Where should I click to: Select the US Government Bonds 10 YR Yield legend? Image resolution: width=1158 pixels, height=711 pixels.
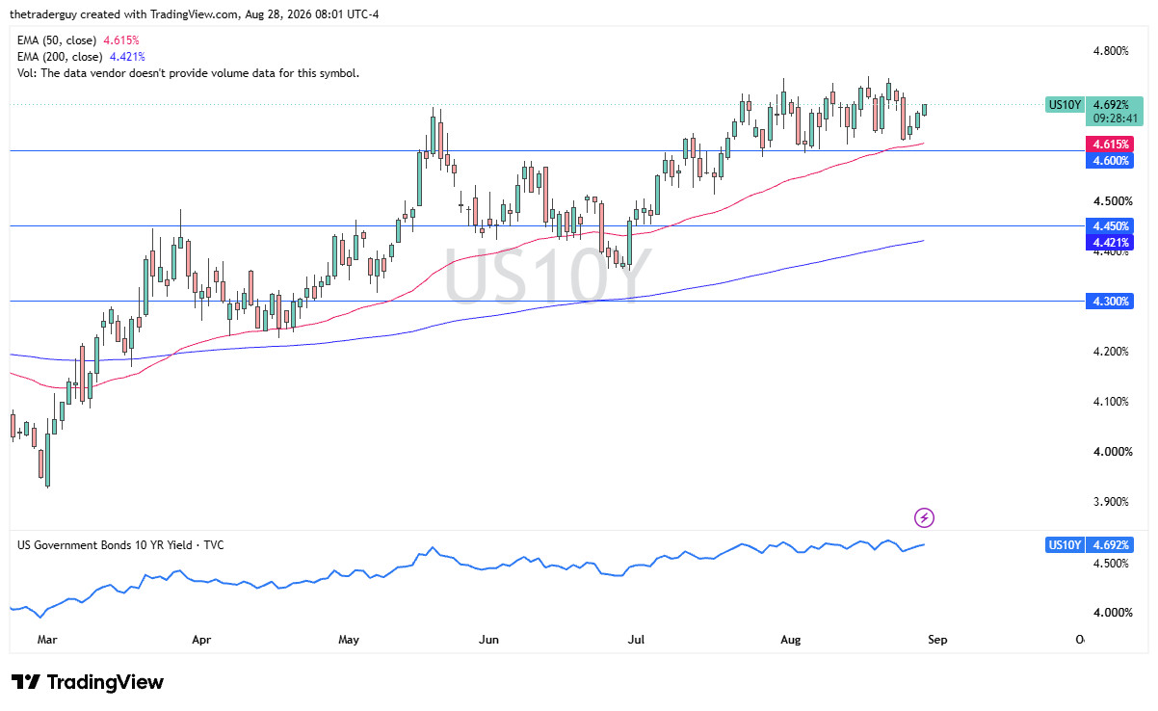pyautogui.click(x=120, y=545)
